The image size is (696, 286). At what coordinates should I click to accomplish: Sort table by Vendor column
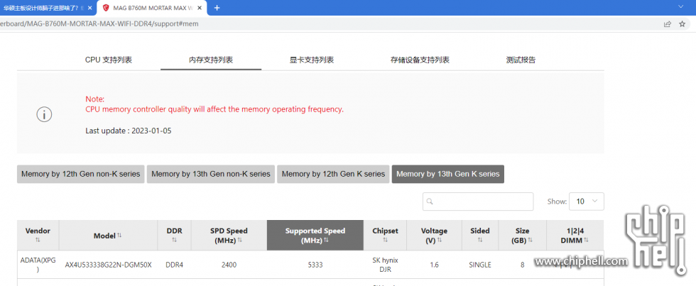(38, 235)
